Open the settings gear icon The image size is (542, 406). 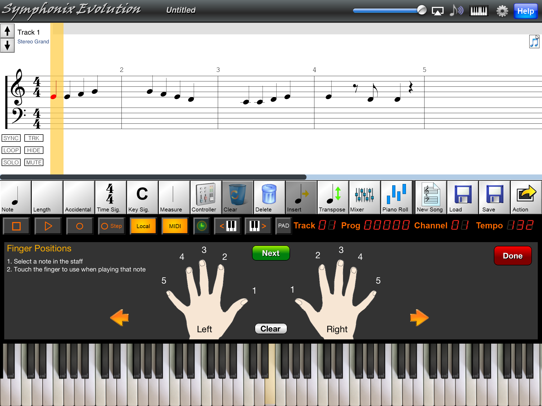tap(502, 11)
